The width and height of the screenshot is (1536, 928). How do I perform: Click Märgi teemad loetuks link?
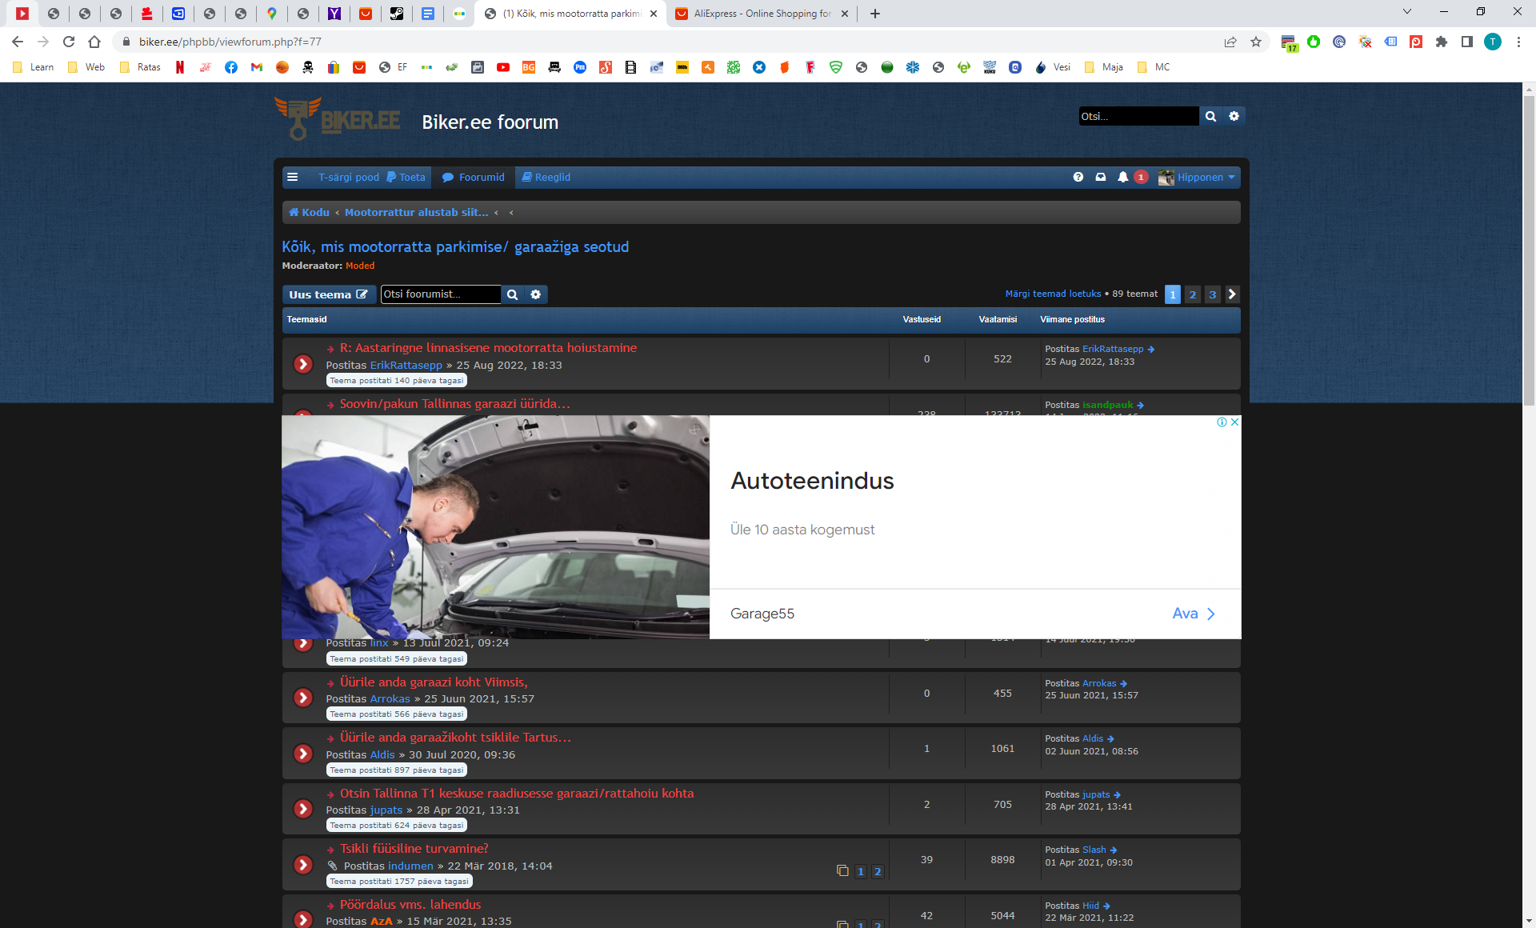coord(1053,294)
